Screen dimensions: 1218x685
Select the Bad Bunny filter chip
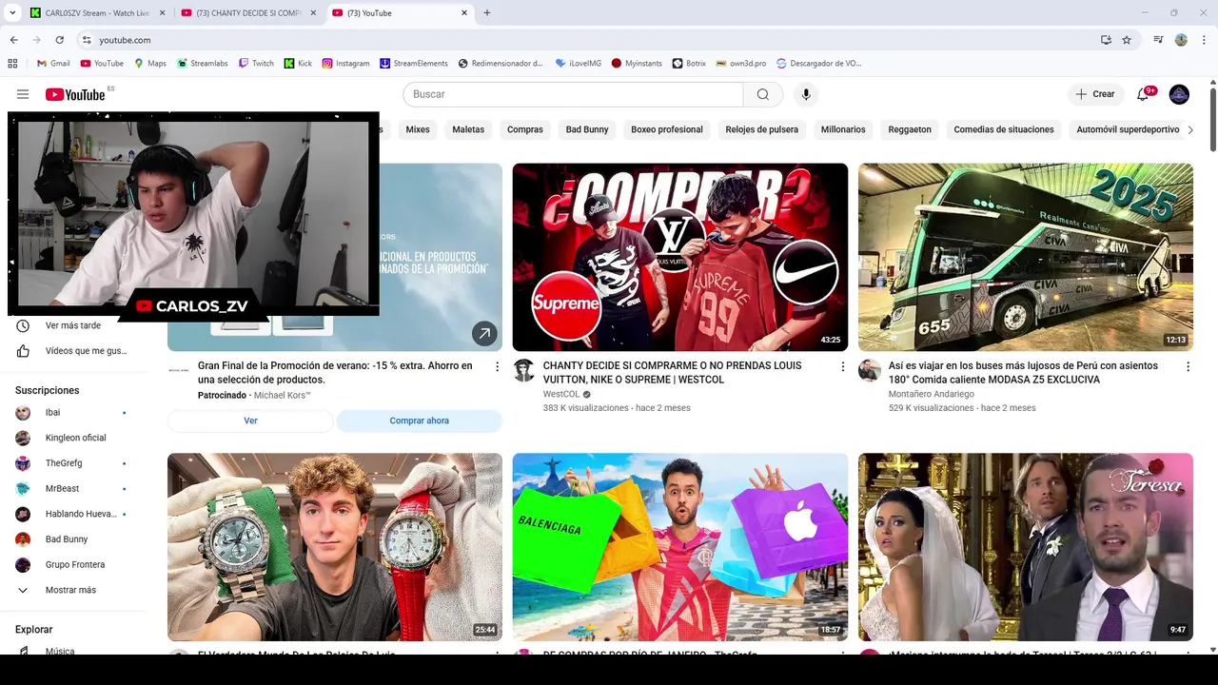(587, 129)
